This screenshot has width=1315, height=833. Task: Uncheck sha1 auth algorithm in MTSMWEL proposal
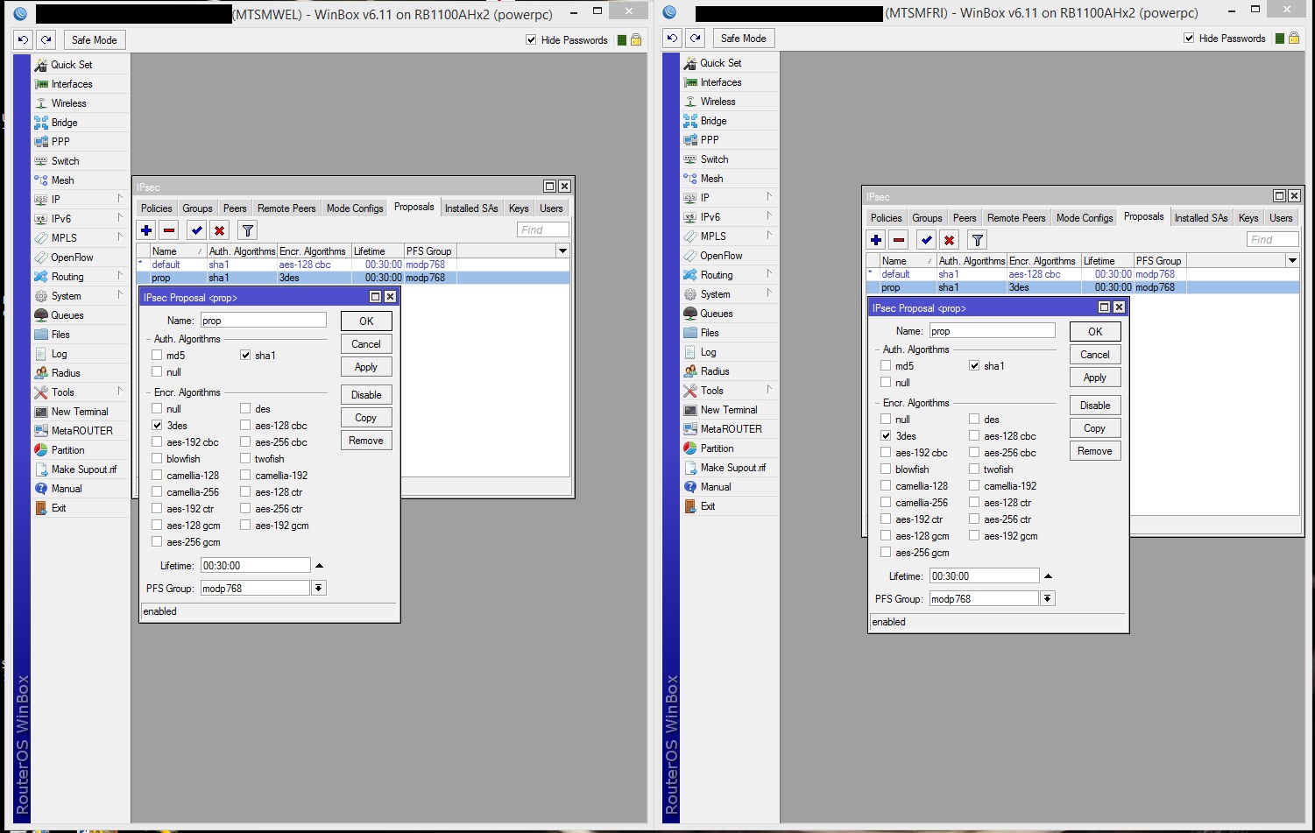point(245,356)
